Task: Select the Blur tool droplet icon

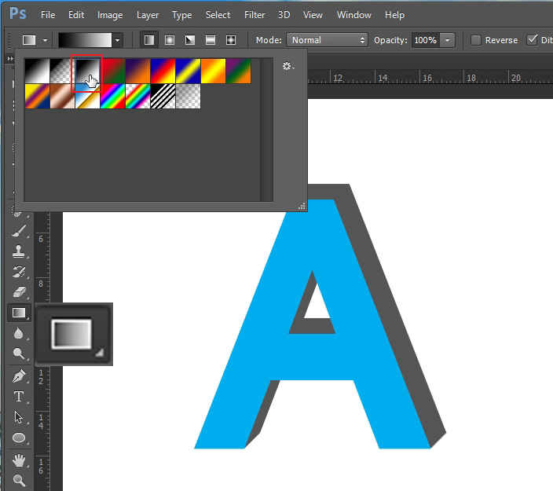Action: [18, 333]
